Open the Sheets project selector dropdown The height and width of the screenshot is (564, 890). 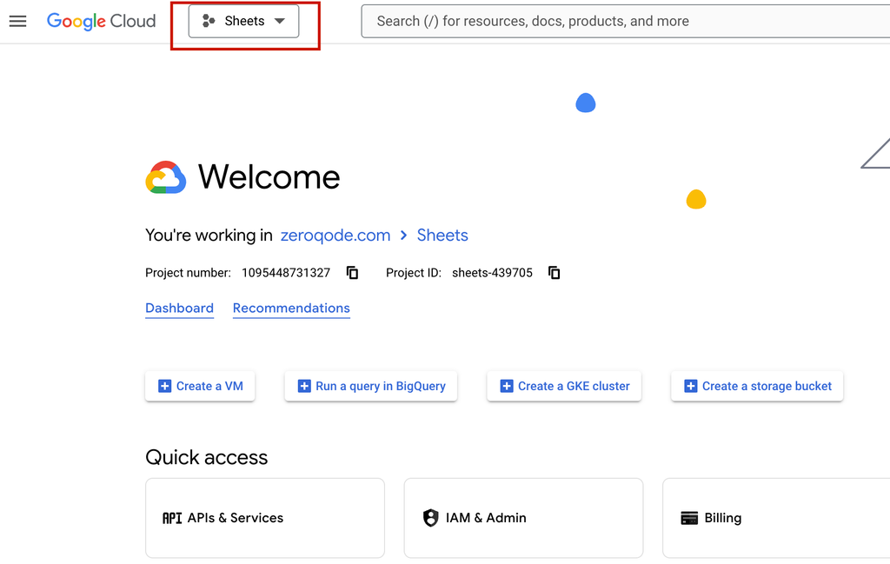pos(243,22)
